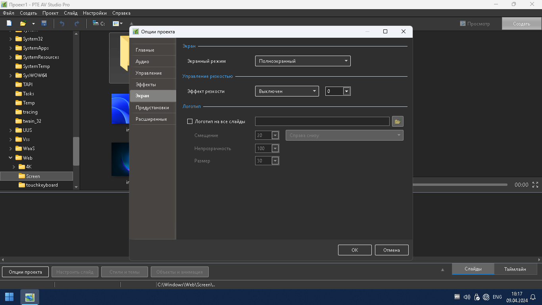Open Windows Start menu
This screenshot has height=305, width=542.
pos(9,297)
